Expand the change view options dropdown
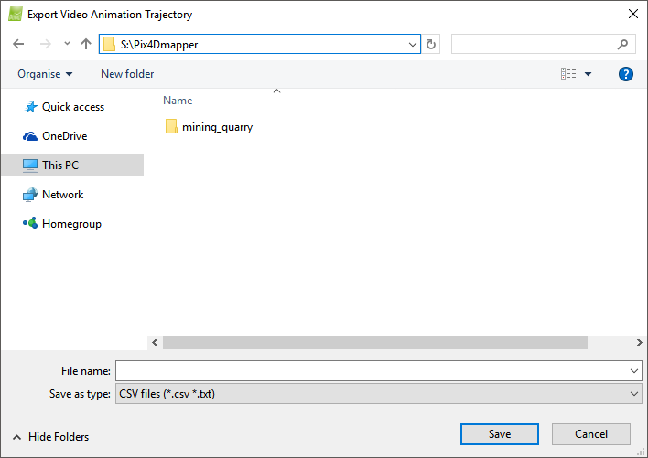This screenshot has height=458, width=648. (588, 74)
